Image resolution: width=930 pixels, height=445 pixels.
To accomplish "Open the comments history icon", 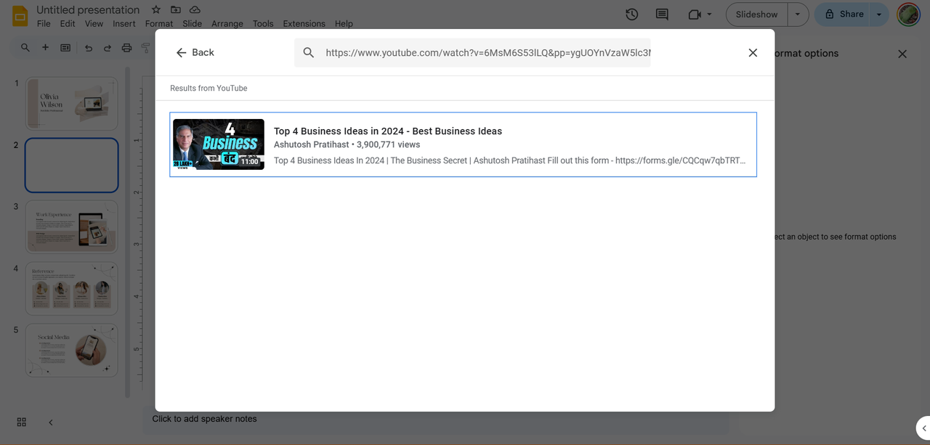I will [662, 15].
